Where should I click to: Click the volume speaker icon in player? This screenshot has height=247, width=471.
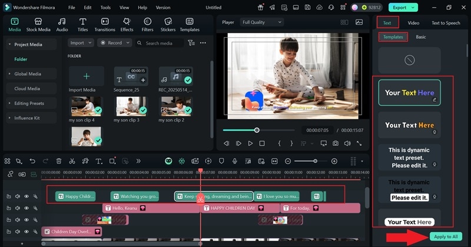click(347, 143)
